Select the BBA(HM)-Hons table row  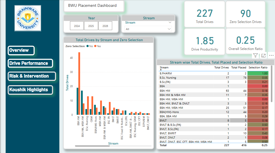(x=214, y=112)
